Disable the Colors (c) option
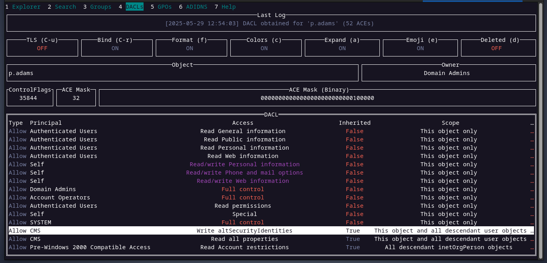The image size is (547, 263). [264, 48]
